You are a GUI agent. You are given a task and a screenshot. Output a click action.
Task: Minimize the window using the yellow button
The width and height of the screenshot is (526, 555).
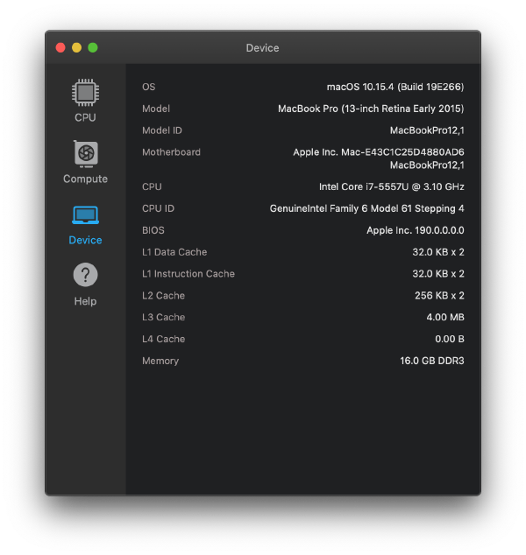point(76,48)
